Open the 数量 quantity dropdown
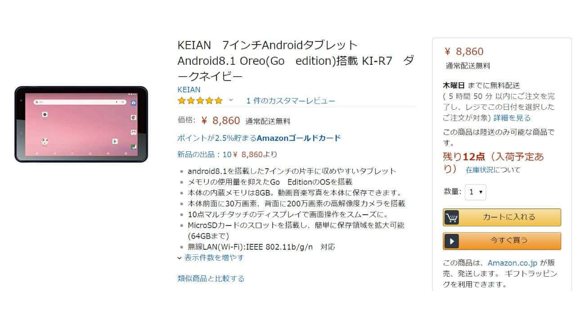 pos(475,192)
